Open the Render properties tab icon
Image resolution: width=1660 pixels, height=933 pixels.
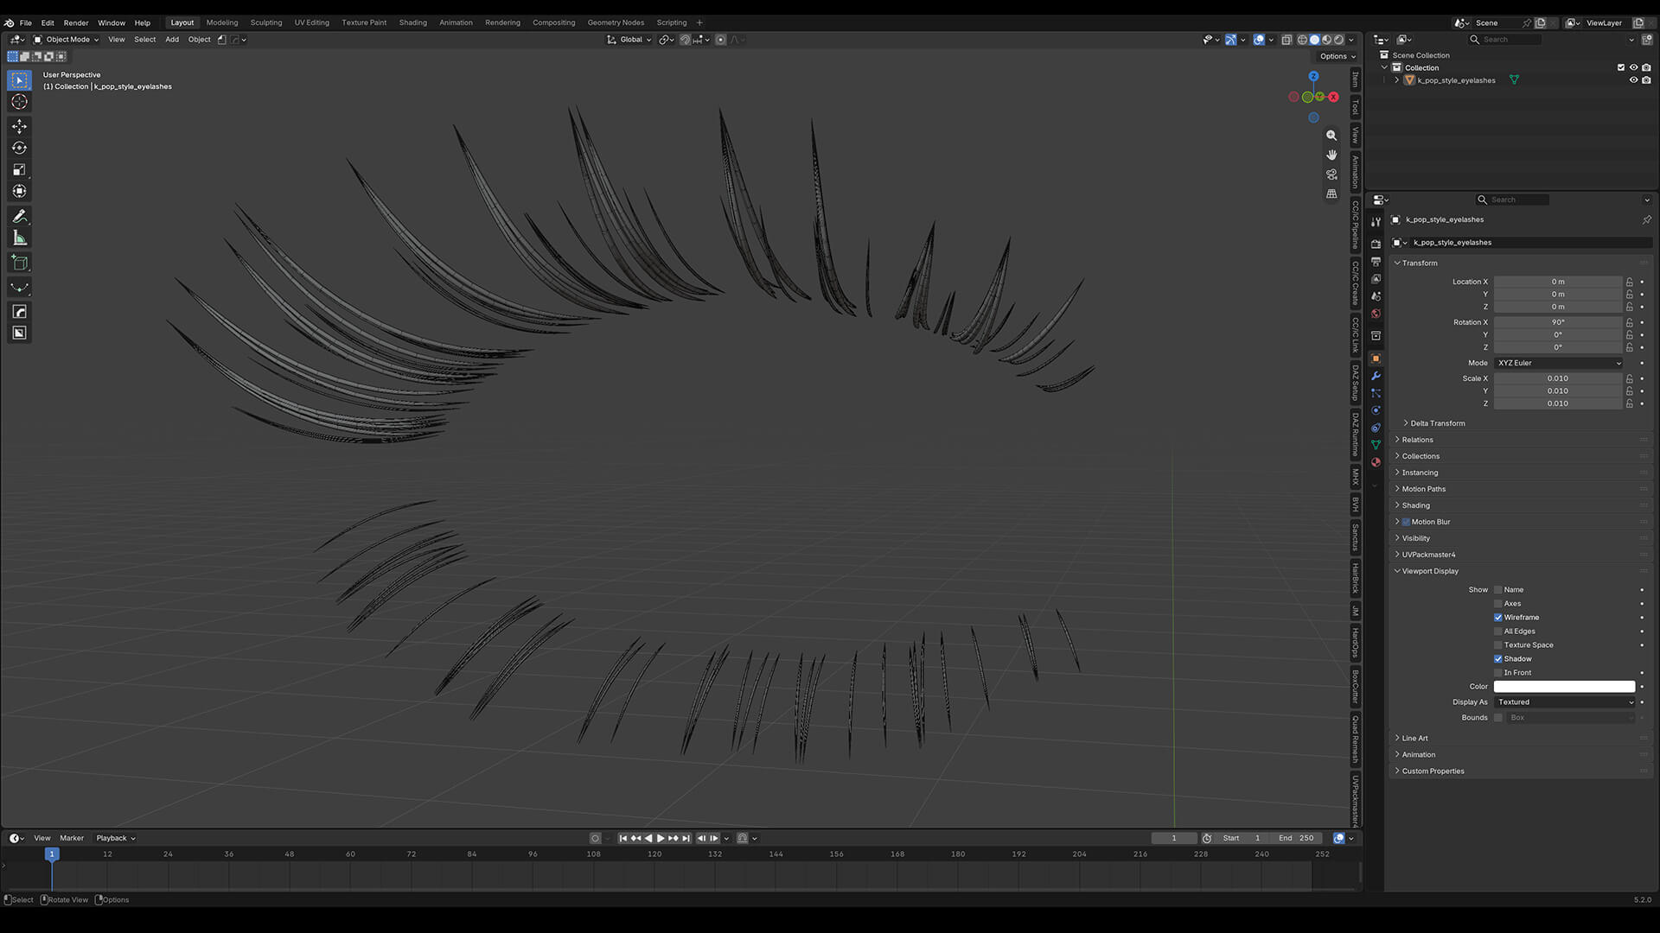pos(1376,244)
